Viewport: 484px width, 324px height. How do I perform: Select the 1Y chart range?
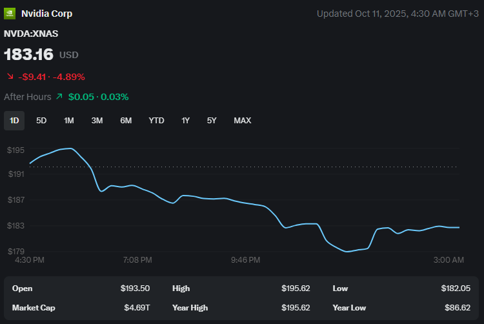[185, 121]
